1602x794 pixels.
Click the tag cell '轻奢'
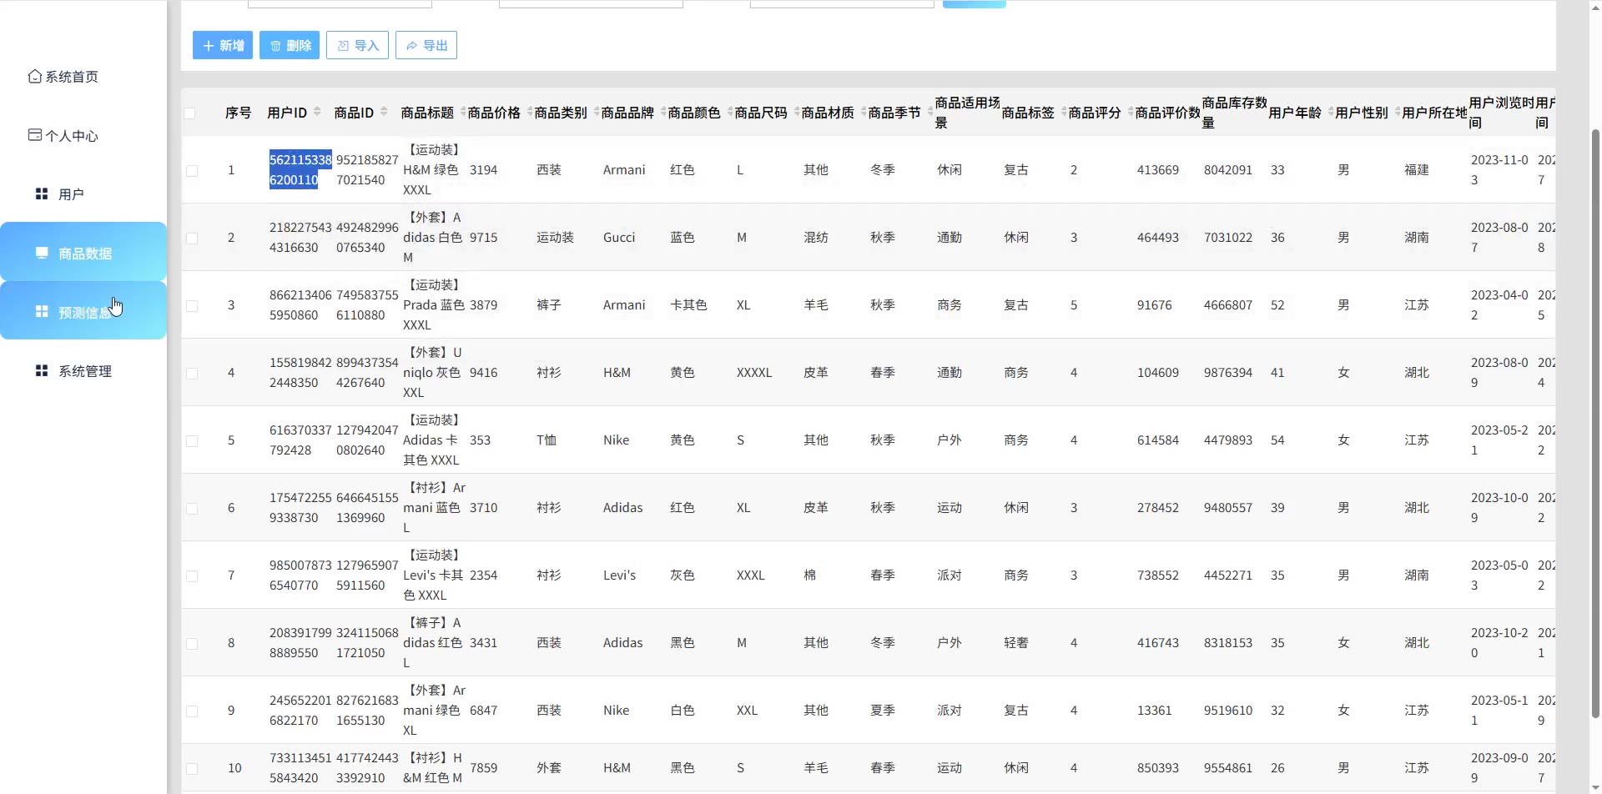point(1016,643)
